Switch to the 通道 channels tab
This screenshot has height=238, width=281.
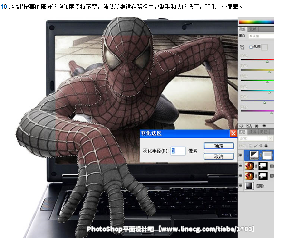tap(252, 132)
